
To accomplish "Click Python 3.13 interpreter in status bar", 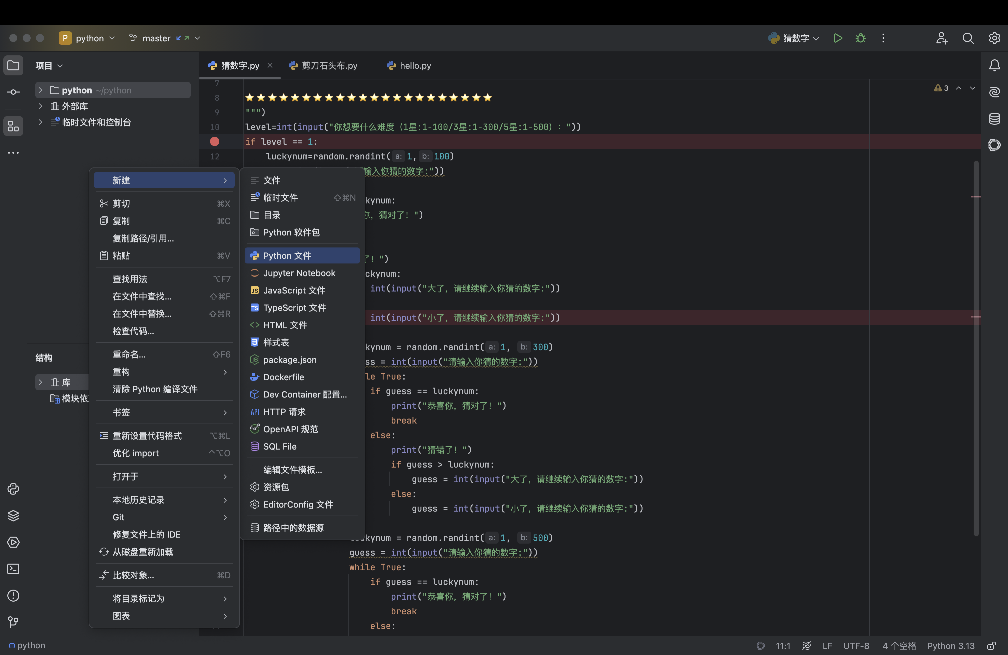I will [x=950, y=646].
